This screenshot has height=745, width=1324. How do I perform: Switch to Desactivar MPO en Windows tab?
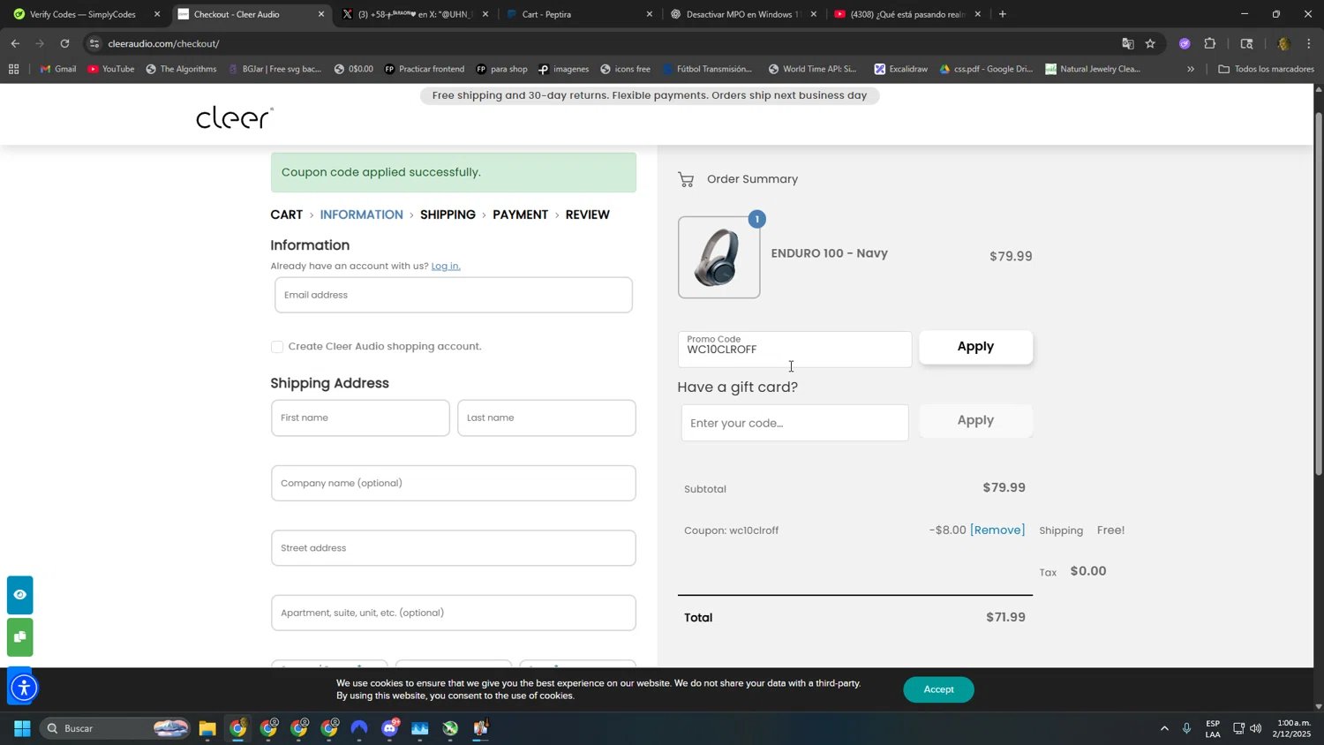pyautogui.click(x=743, y=14)
